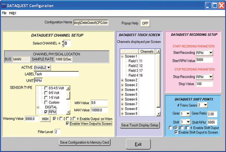Click the LABEL field containing Tach
Screen dimensions: 226x152
[56, 74]
